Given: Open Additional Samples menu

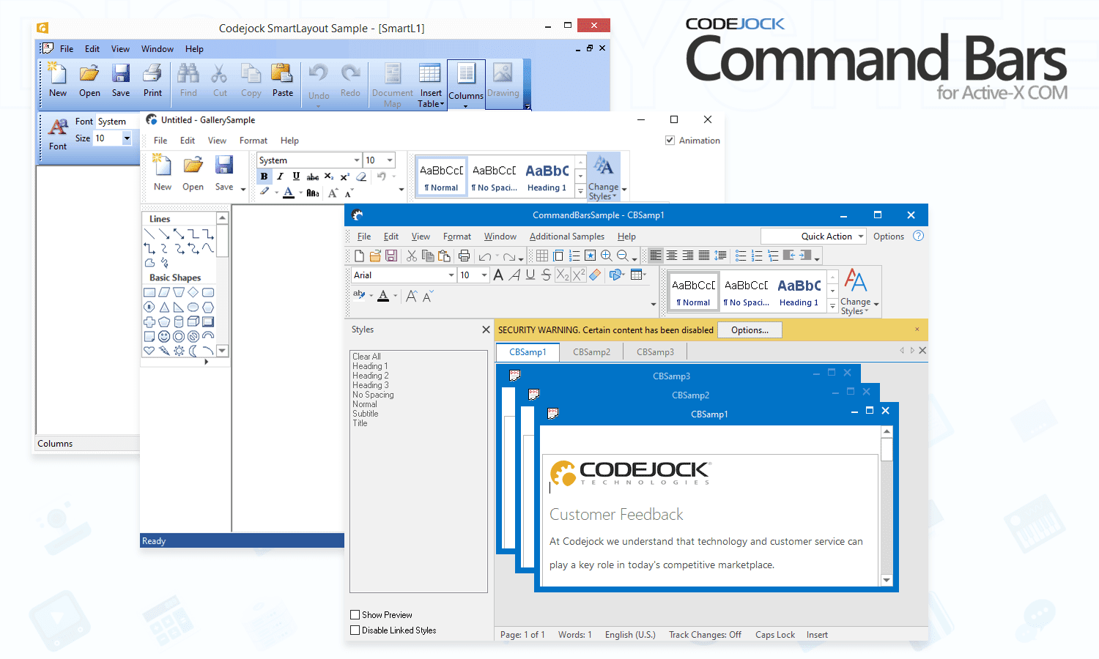Looking at the screenshot, I should [566, 237].
